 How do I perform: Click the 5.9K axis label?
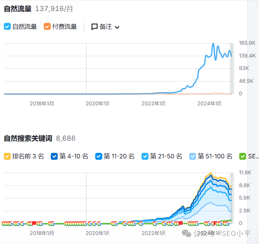(x=245, y=198)
